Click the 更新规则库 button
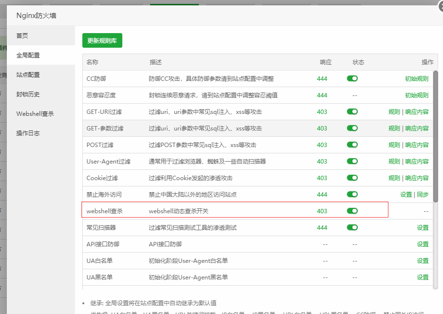Viewport: 443px width, 314px height. [102, 40]
